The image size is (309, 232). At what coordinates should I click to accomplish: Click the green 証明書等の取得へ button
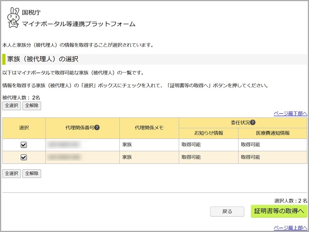(279, 211)
